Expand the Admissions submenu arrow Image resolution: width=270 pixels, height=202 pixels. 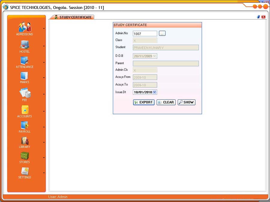tap(44, 29)
